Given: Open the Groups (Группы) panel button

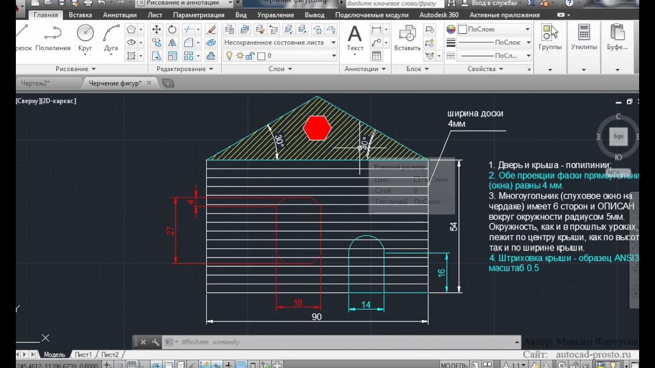Looking at the screenshot, I should 550,38.
